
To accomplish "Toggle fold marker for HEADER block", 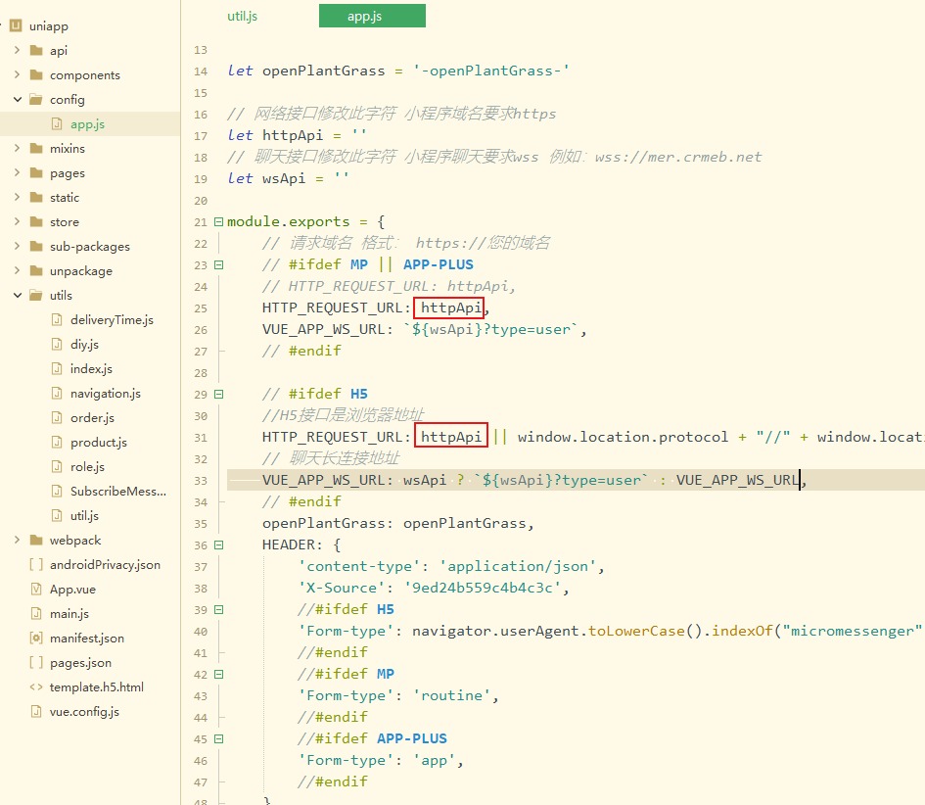I will (x=218, y=545).
